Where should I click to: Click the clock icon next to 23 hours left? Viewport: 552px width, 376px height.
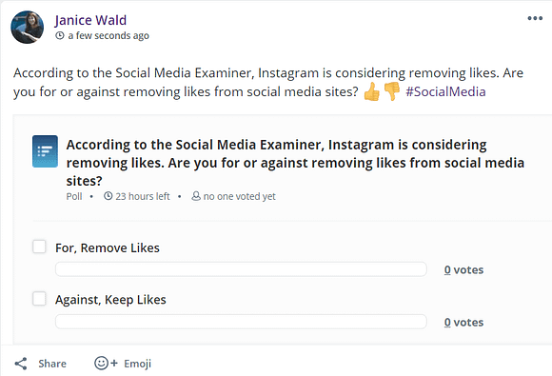click(108, 196)
